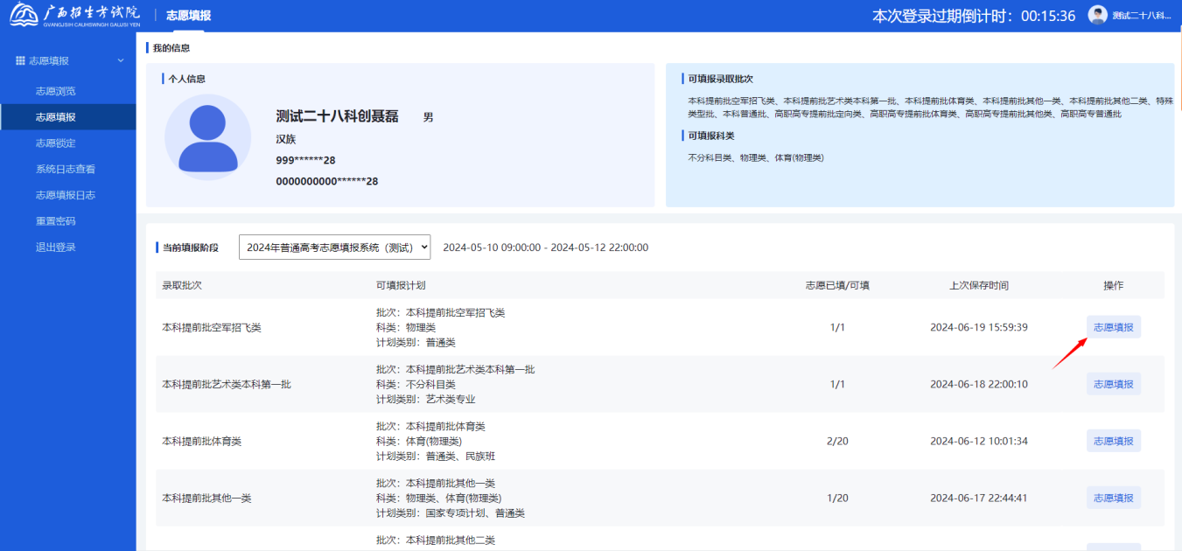Click the number 0000000000******28
This screenshot has width=1182, height=551.
pyautogui.click(x=327, y=181)
